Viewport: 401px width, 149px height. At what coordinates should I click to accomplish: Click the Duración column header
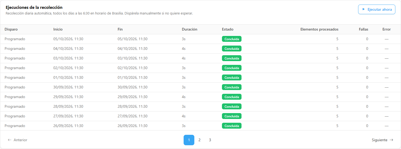point(190,29)
